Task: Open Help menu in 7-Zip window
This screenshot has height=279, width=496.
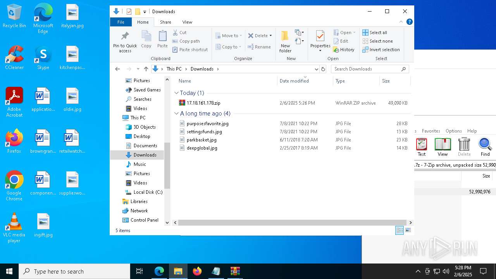Action: (472, 131)
